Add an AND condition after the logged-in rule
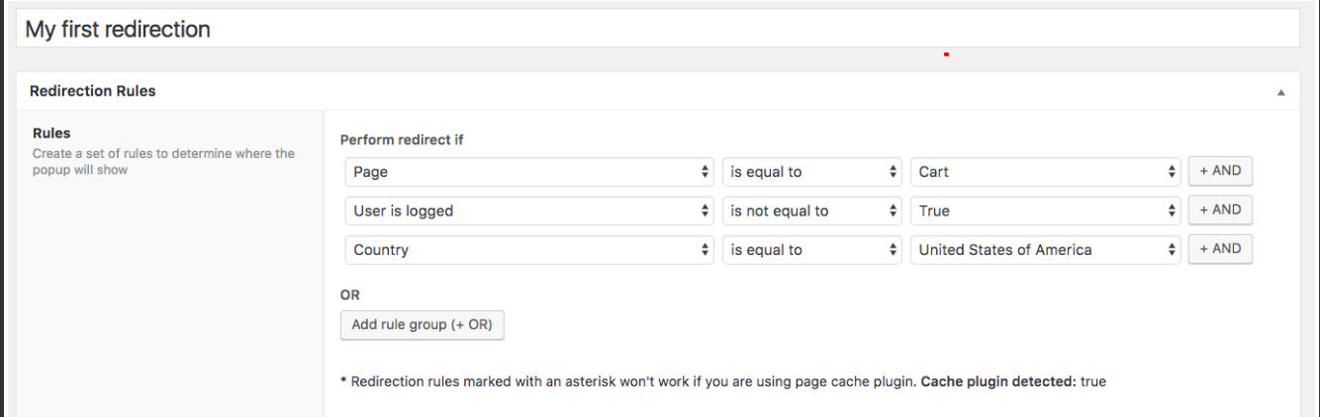Image resolution: width=1320 pixels, height=417 pixels. pos(1220,209)
